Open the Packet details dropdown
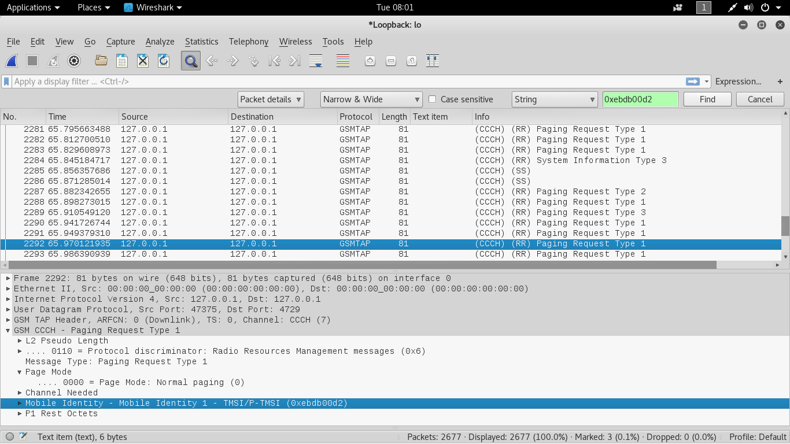 coord(271,99)
